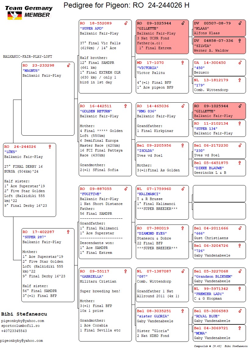This screenshot has width=249, height=358.
Task: Click female symbol on PREMIER LADY card
Action: [x=240, y=289]
